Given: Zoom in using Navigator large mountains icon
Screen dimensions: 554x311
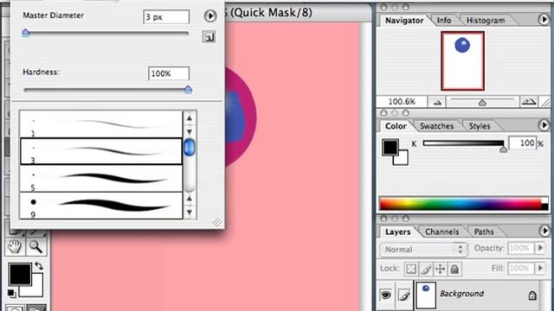Looking at the screenshot, I should coord(529,102).
